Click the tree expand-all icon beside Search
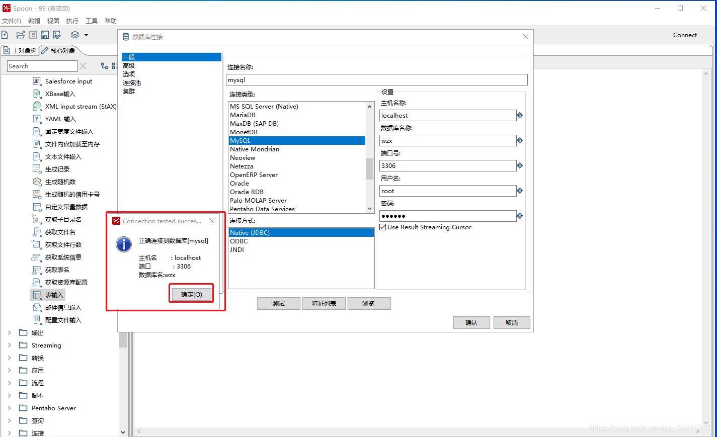 click(105, 66)
